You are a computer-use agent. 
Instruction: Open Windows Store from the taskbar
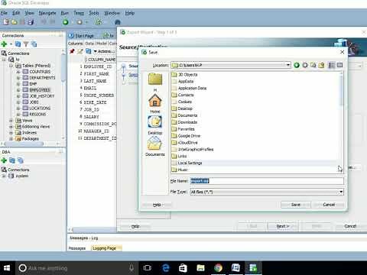pyautogui.click(x=183, y=268)
